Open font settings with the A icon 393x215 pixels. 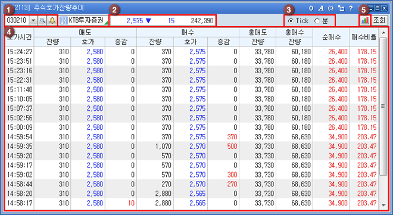point(321,8)
